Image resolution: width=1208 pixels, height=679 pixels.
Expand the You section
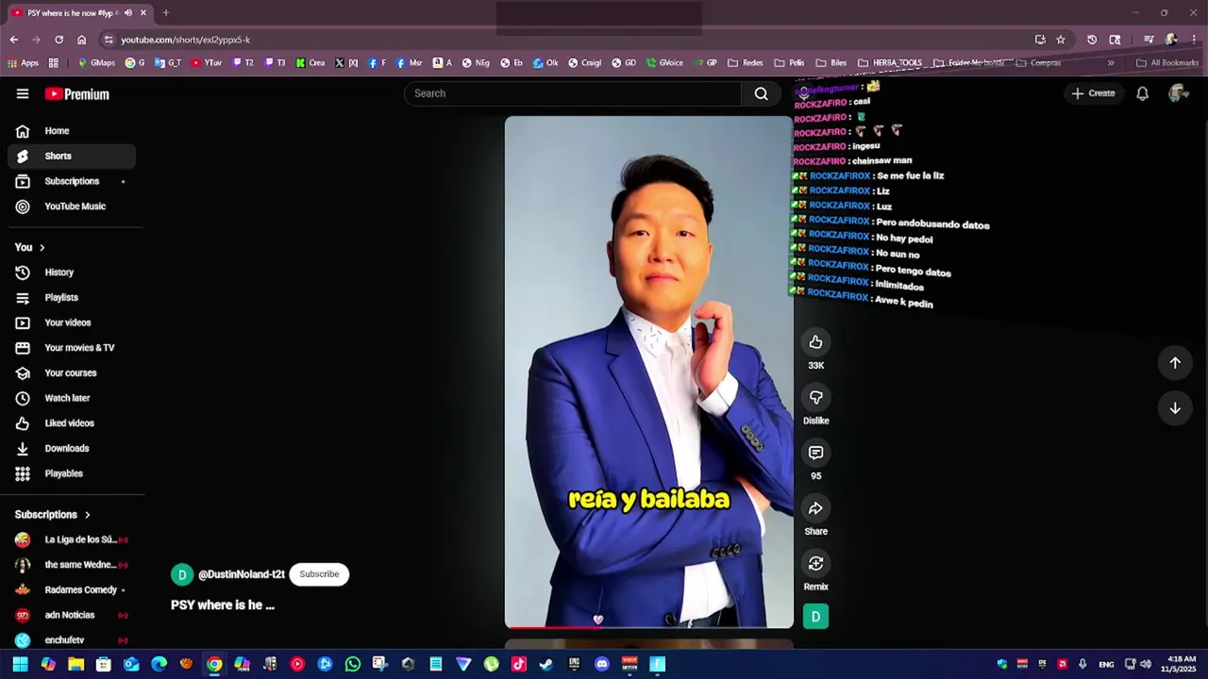(x=30, y=247)
